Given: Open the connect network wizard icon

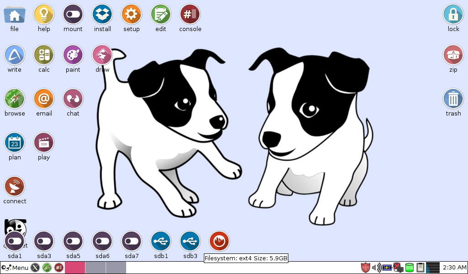Looking at the screenshot, I should click(x=14, y=187).
